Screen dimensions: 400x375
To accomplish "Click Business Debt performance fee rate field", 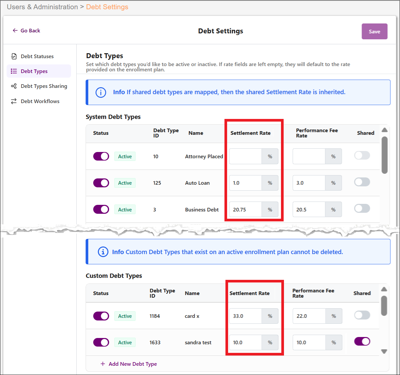I will click(309, 209).
